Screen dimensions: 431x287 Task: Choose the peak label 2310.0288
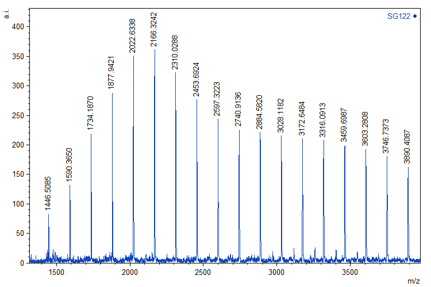click(175, 52)
